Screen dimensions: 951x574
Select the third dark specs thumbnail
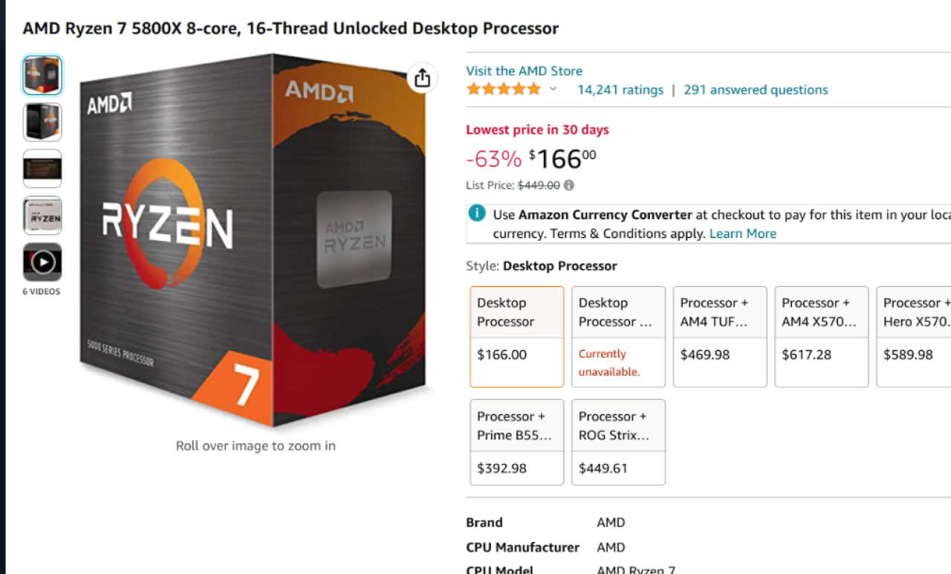(42, 169)
